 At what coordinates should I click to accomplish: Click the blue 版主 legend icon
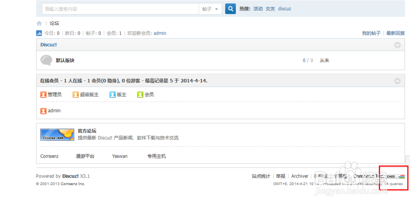112,95
